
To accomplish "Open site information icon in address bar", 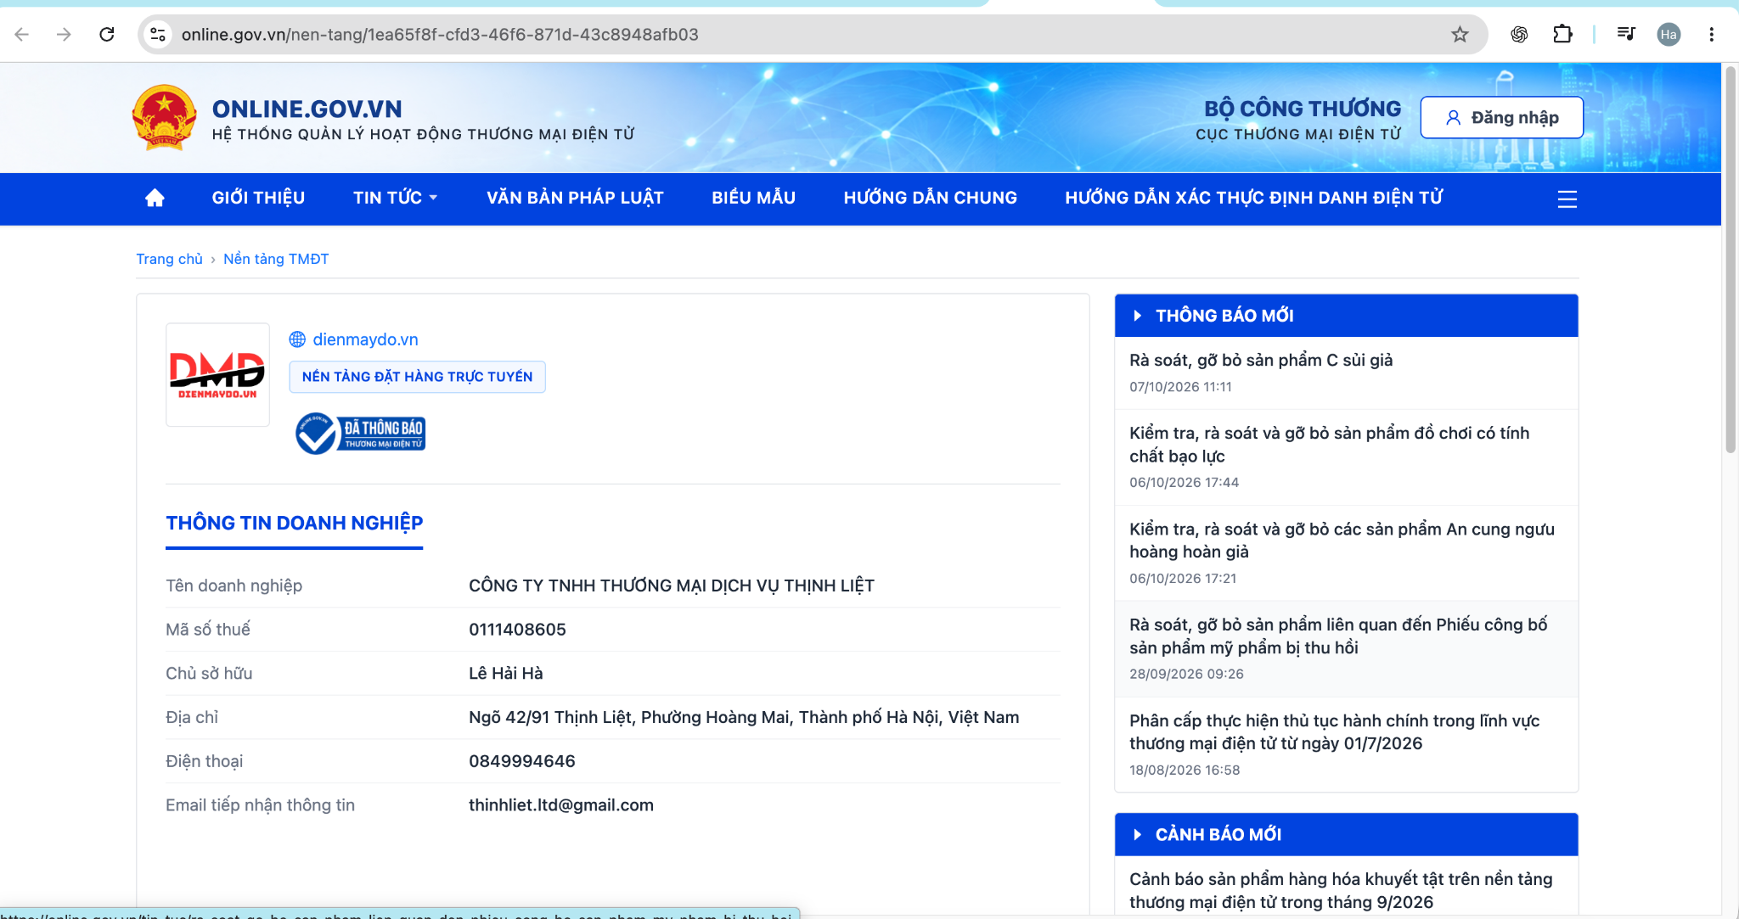I will pos(158,34).
